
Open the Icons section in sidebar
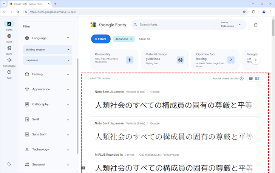coord(9,50)
